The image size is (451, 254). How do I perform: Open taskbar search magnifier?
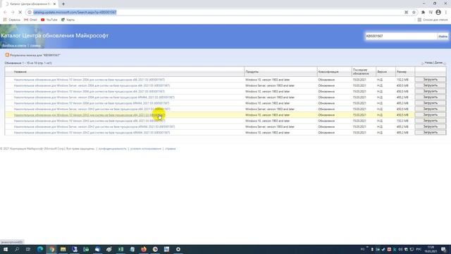click(17, 249)
